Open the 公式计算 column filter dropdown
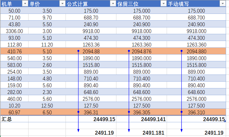This screenshot has height=137, width=229. coord(113,4)
